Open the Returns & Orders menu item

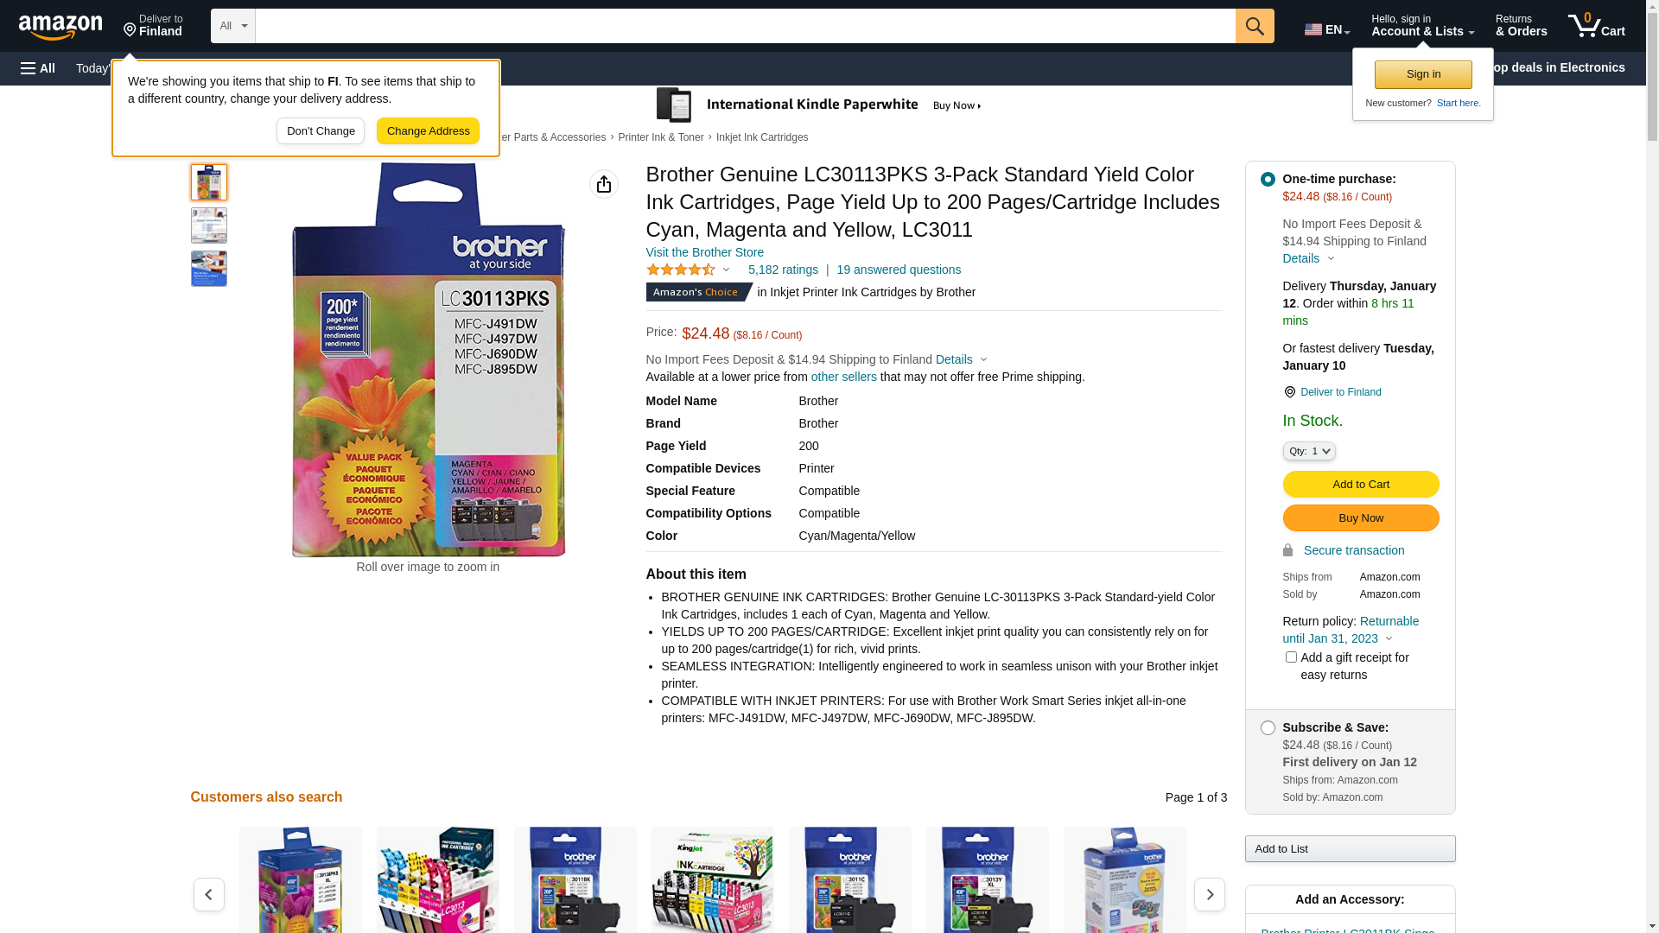[1521, 26]
